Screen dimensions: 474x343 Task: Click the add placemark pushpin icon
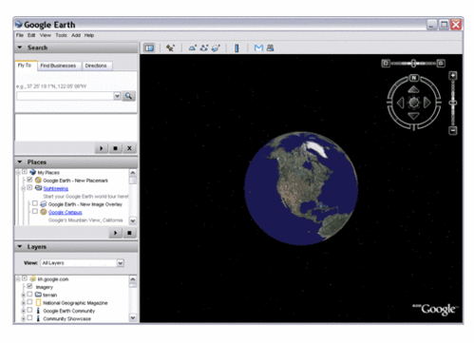(x=170, y=48)
